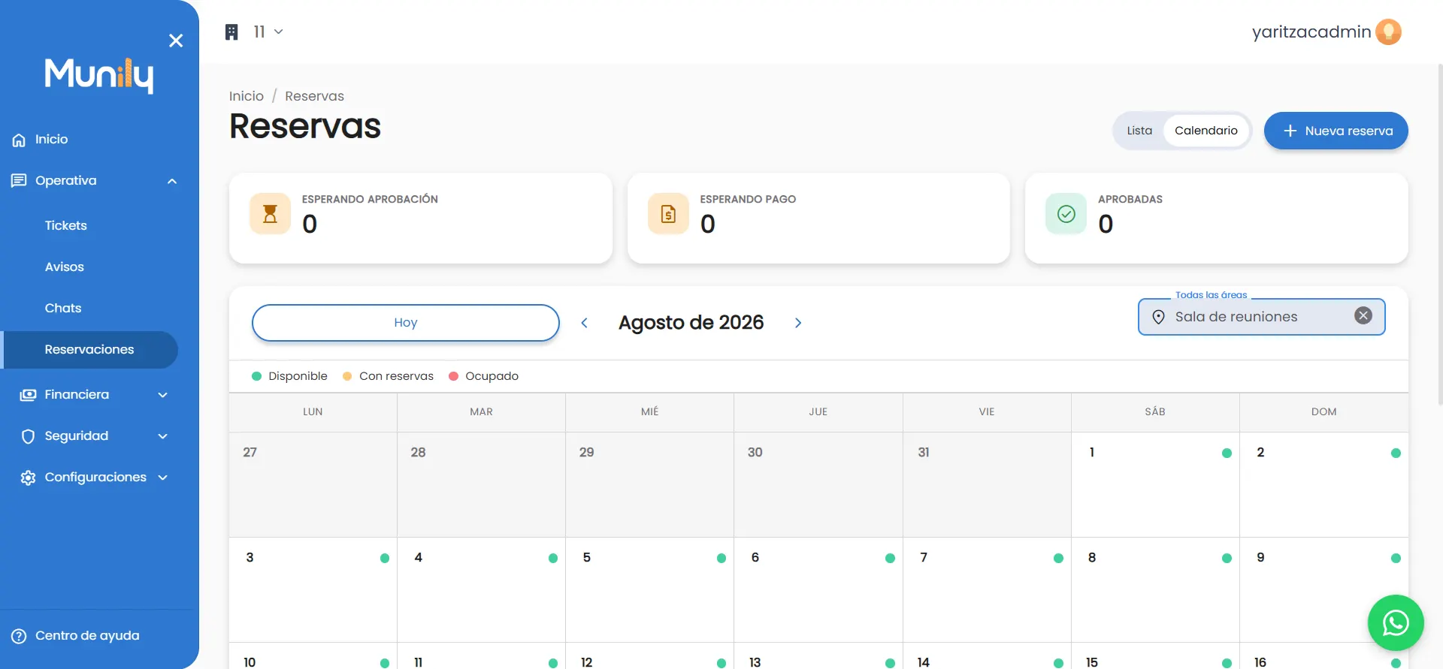The height and width of the screenshot is (669, 1443).
Task: Open Centro de ayuda
Action: click(87, 636)
